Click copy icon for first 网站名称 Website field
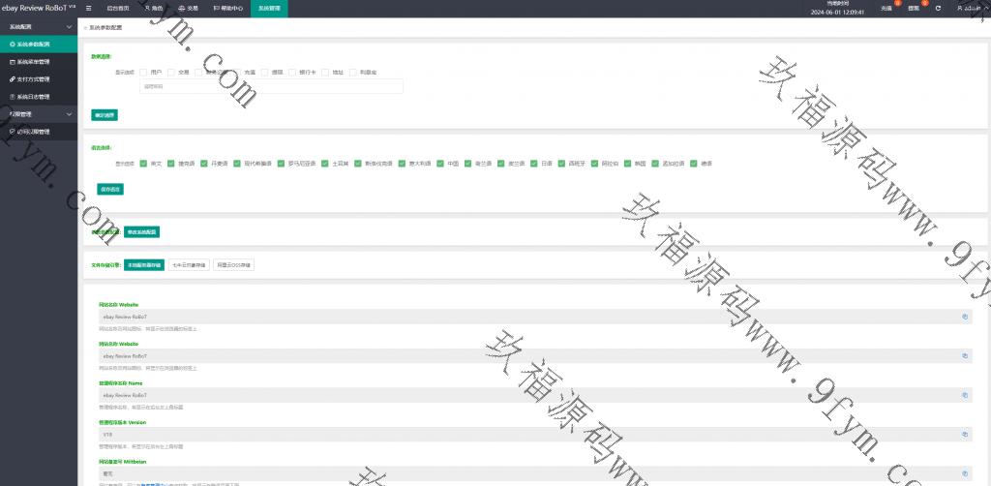 pos(964,317)
